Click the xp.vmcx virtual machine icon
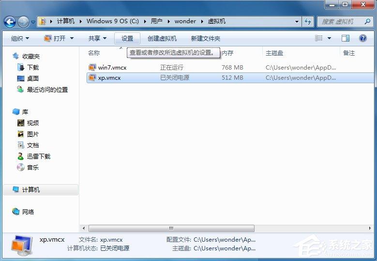This screenshot has width=377, height=261. pyautogui.click(x=92, y=77)
